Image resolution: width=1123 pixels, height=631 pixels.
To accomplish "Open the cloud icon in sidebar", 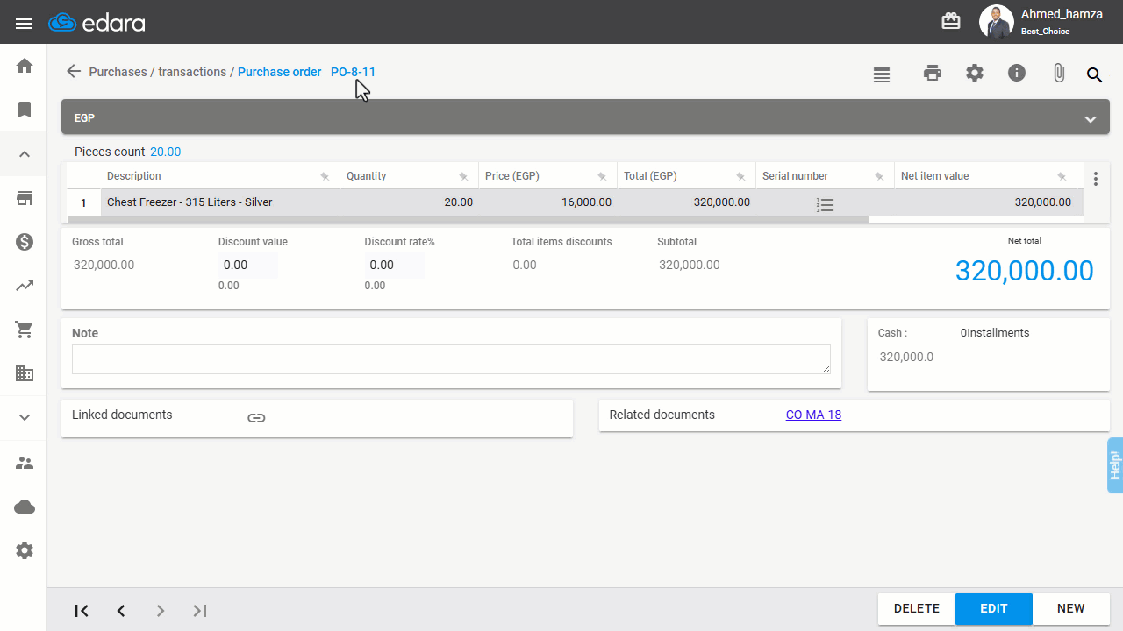I will [25, 507].
